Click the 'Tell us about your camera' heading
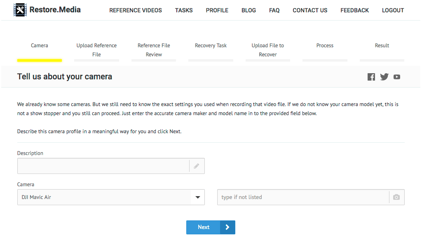The width and height of the screenshot is (422, 250). tap(65, 76)
